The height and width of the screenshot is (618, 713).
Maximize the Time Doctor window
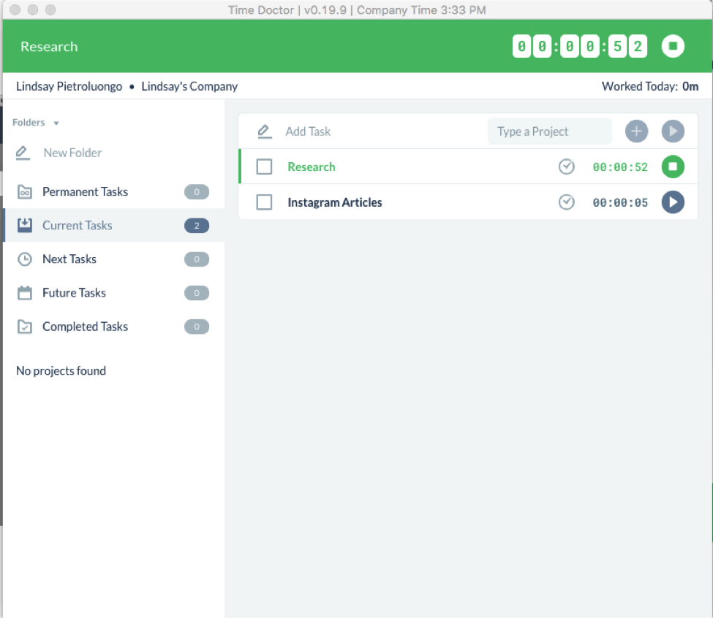[x=50, y=9]
